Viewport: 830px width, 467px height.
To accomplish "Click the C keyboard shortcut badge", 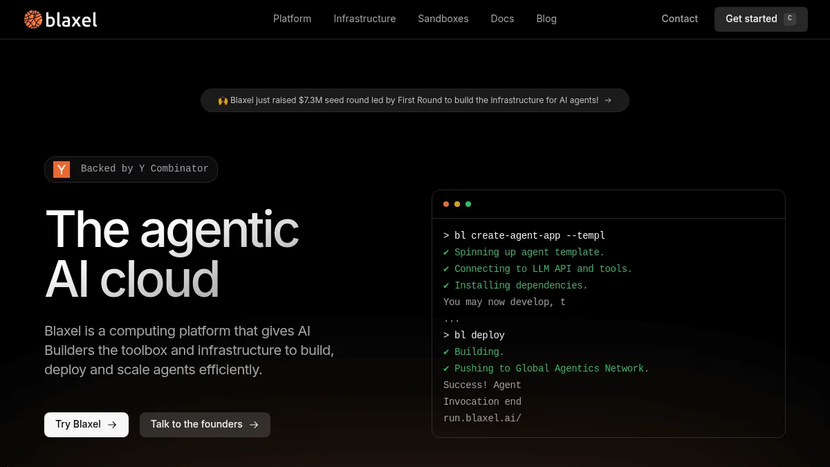I will click(x=790, y=19).
